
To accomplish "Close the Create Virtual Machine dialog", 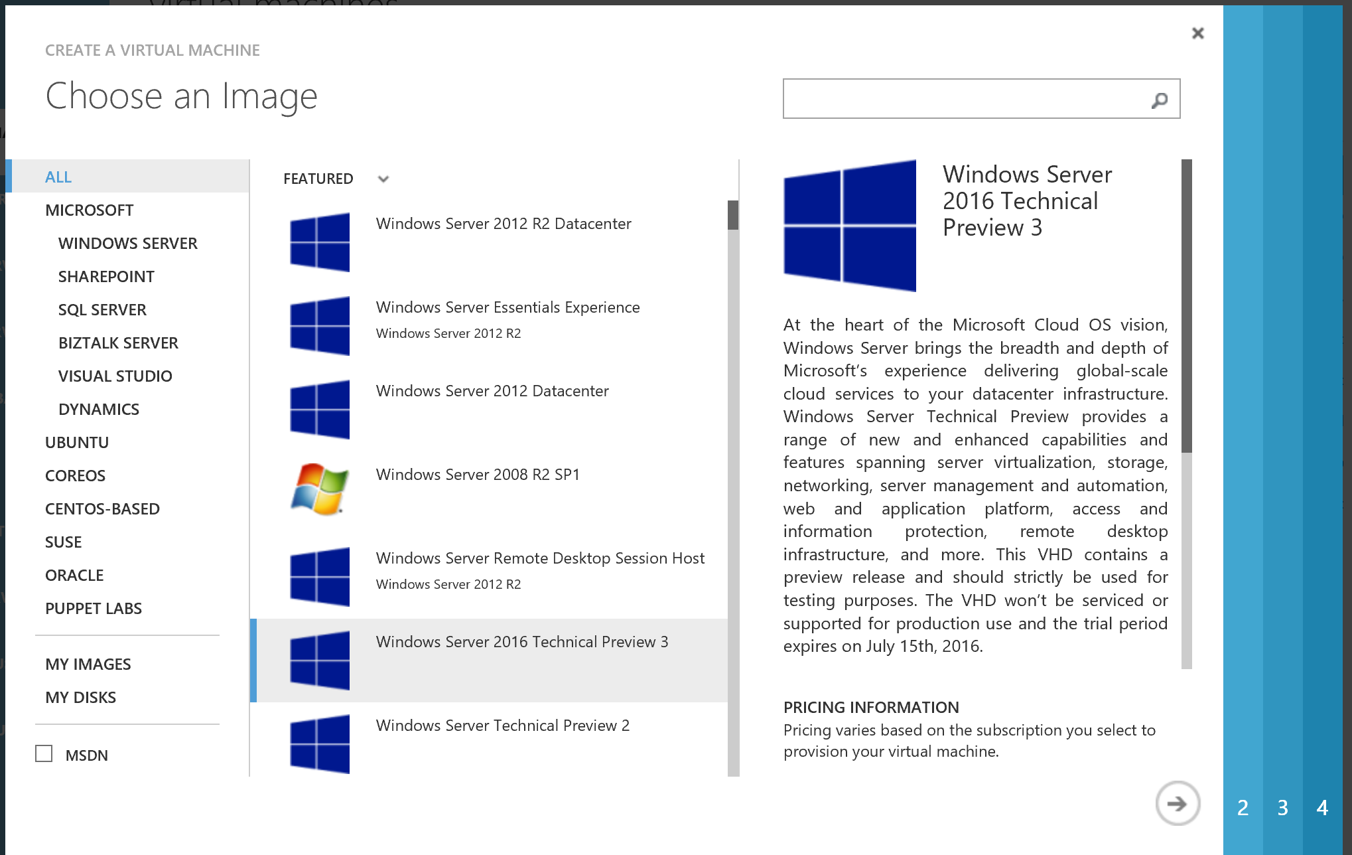I will coord(1197,33).
